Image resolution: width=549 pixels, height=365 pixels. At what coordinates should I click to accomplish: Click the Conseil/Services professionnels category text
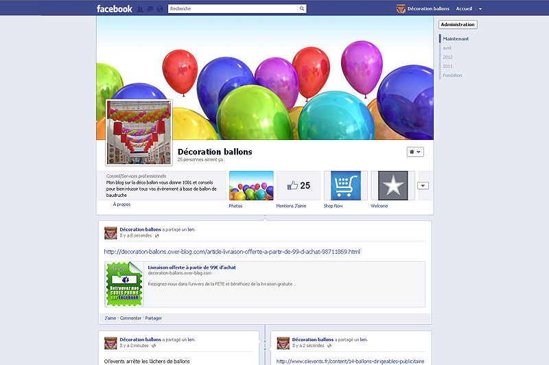point(136,176)
